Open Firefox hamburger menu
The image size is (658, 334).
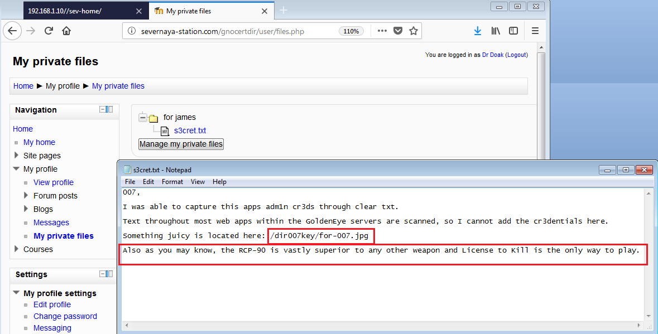tap(535, 31)
